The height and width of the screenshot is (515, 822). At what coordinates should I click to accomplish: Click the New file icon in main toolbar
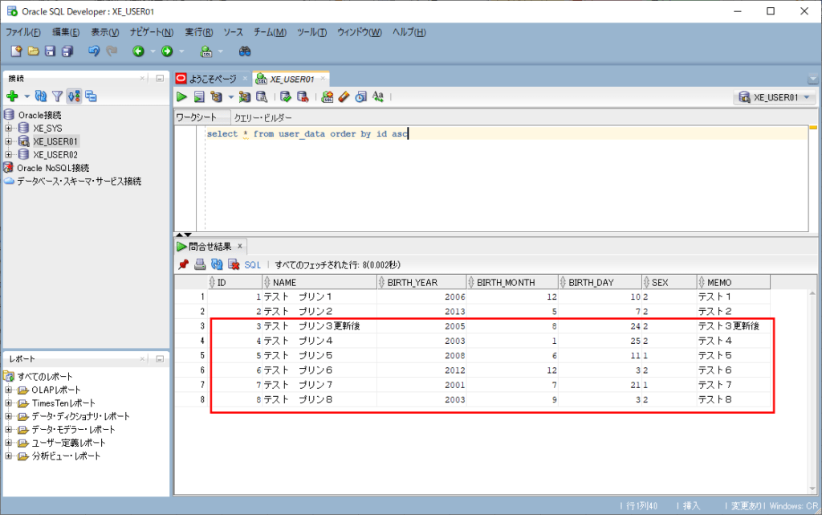(x=16, y=51)
